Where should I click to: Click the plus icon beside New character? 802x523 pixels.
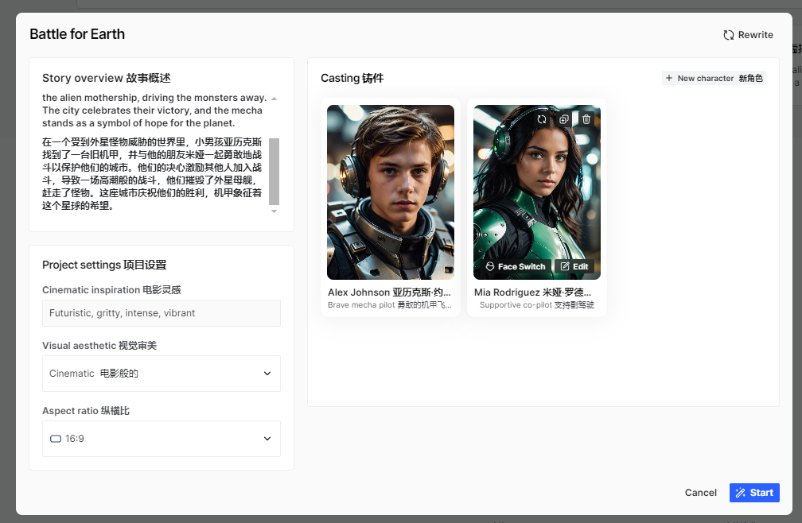[669, 78]
